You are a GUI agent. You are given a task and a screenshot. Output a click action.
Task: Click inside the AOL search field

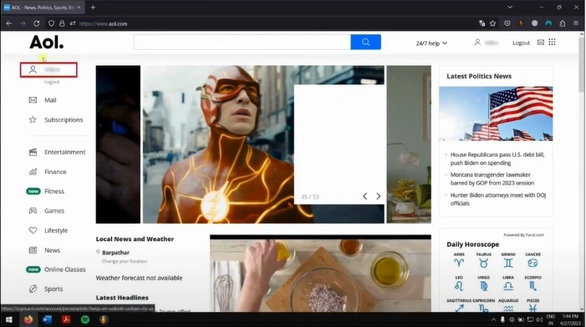(x=242, y=43)
